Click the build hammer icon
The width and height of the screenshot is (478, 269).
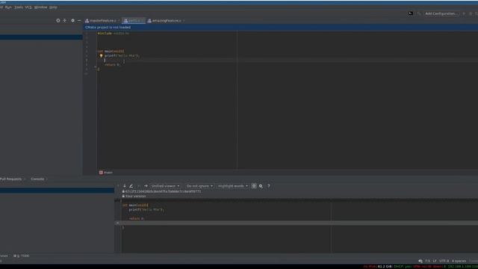pos(419,13)
